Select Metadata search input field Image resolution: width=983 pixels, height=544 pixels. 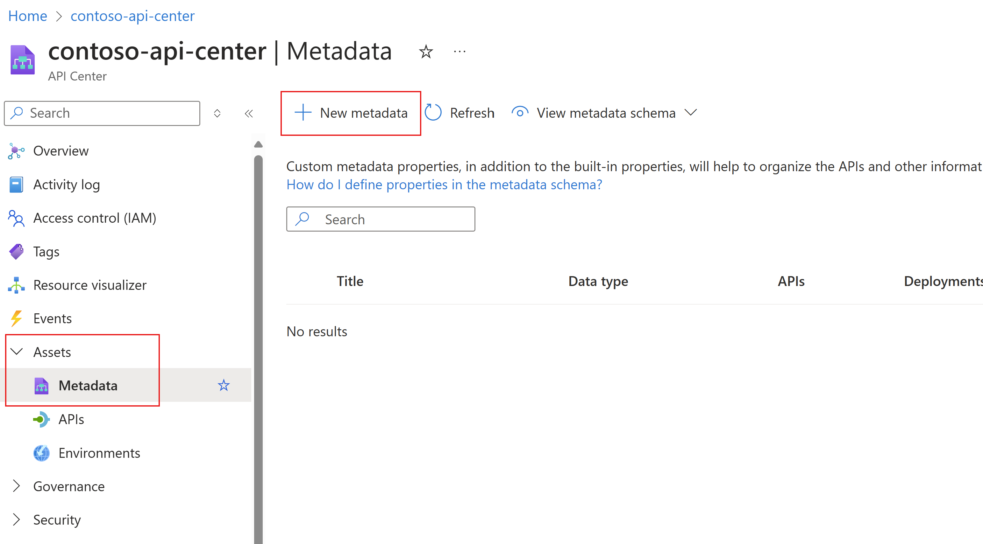click(x=380, y=219)
